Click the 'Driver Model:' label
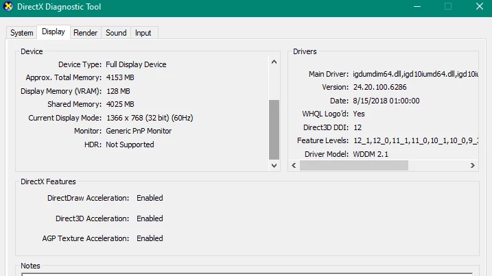This screenshot has width=492, height=276. point(327,154)
